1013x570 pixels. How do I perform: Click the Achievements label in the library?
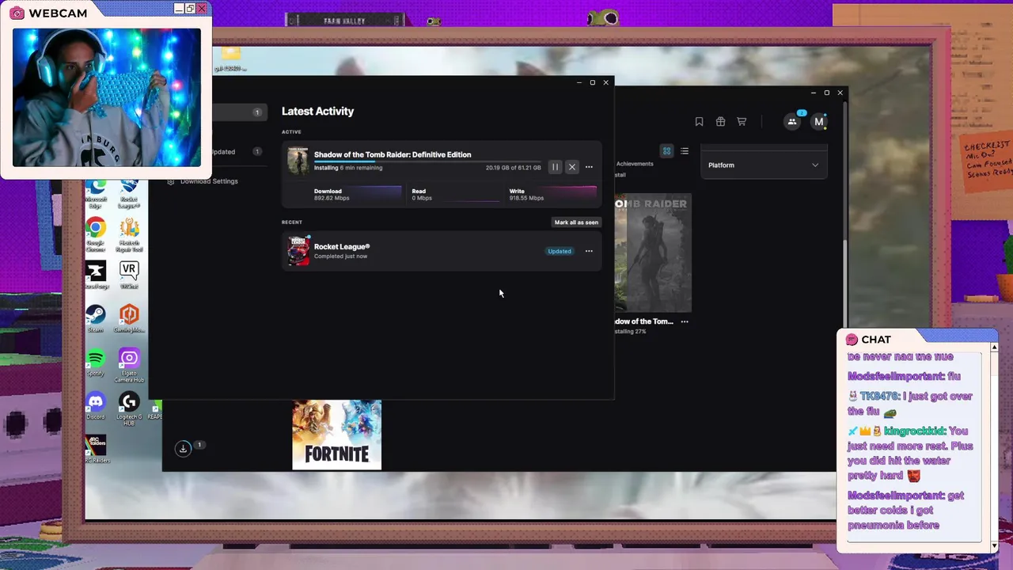[x=635, y=164]
